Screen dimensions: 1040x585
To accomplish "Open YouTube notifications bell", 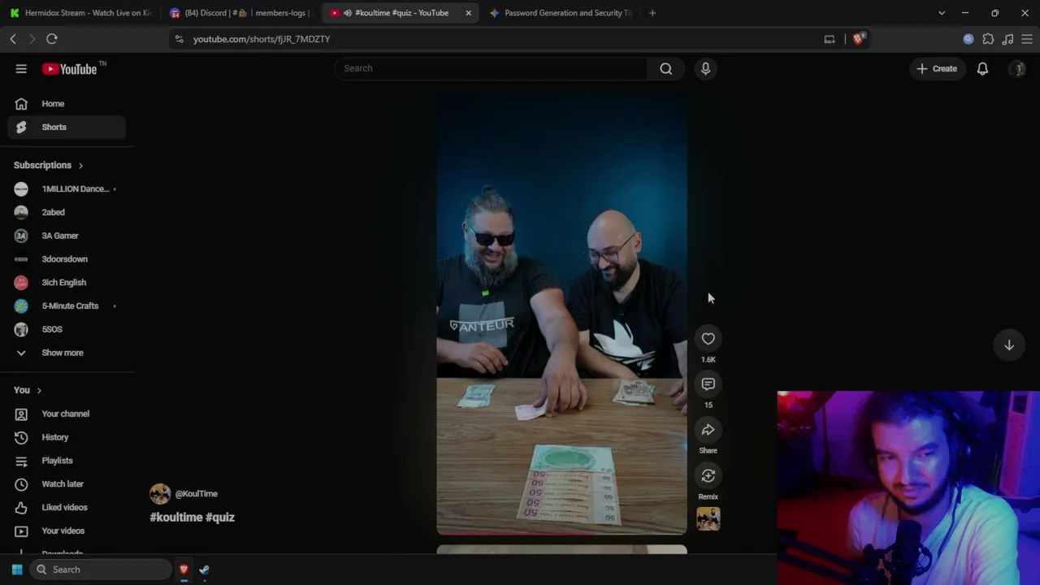I will (982, 69).
